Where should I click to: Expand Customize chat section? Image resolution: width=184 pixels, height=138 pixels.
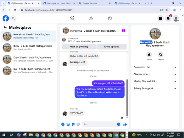click(x=155, y=67)
